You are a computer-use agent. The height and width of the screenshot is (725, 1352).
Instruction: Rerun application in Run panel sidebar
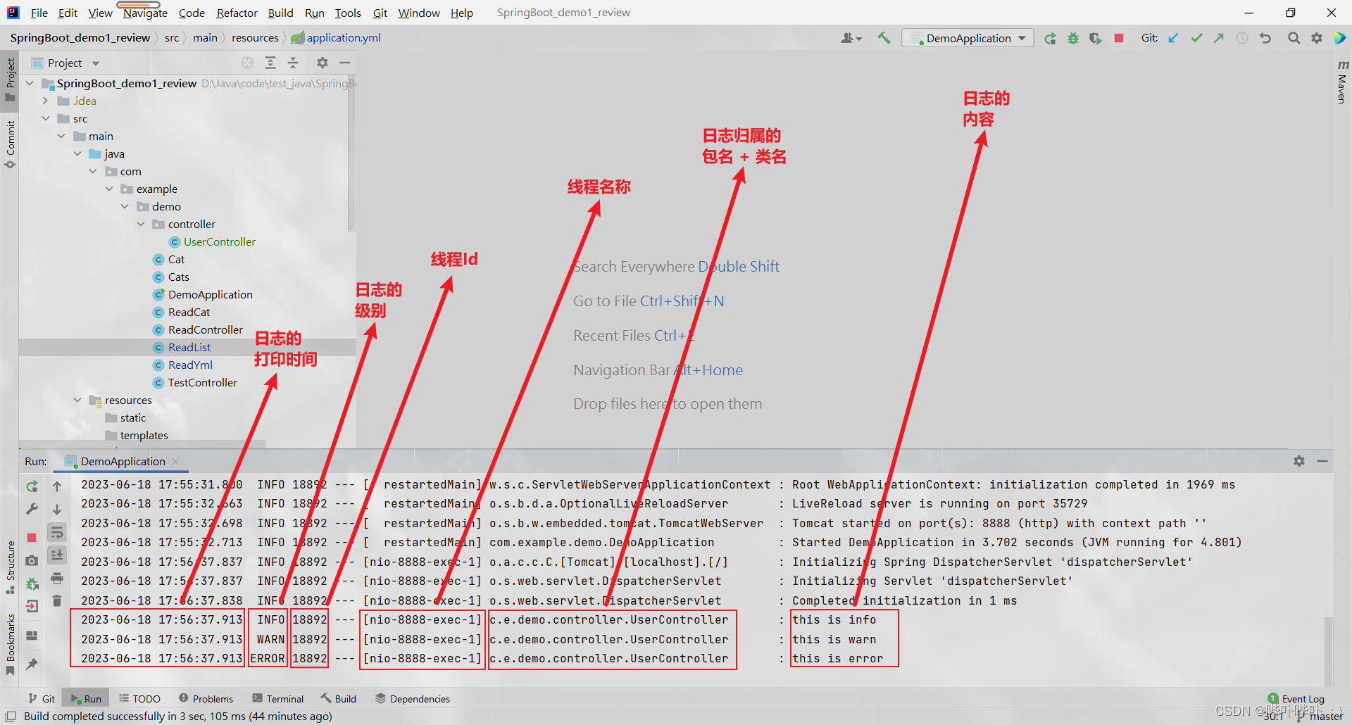click(32, 486)
